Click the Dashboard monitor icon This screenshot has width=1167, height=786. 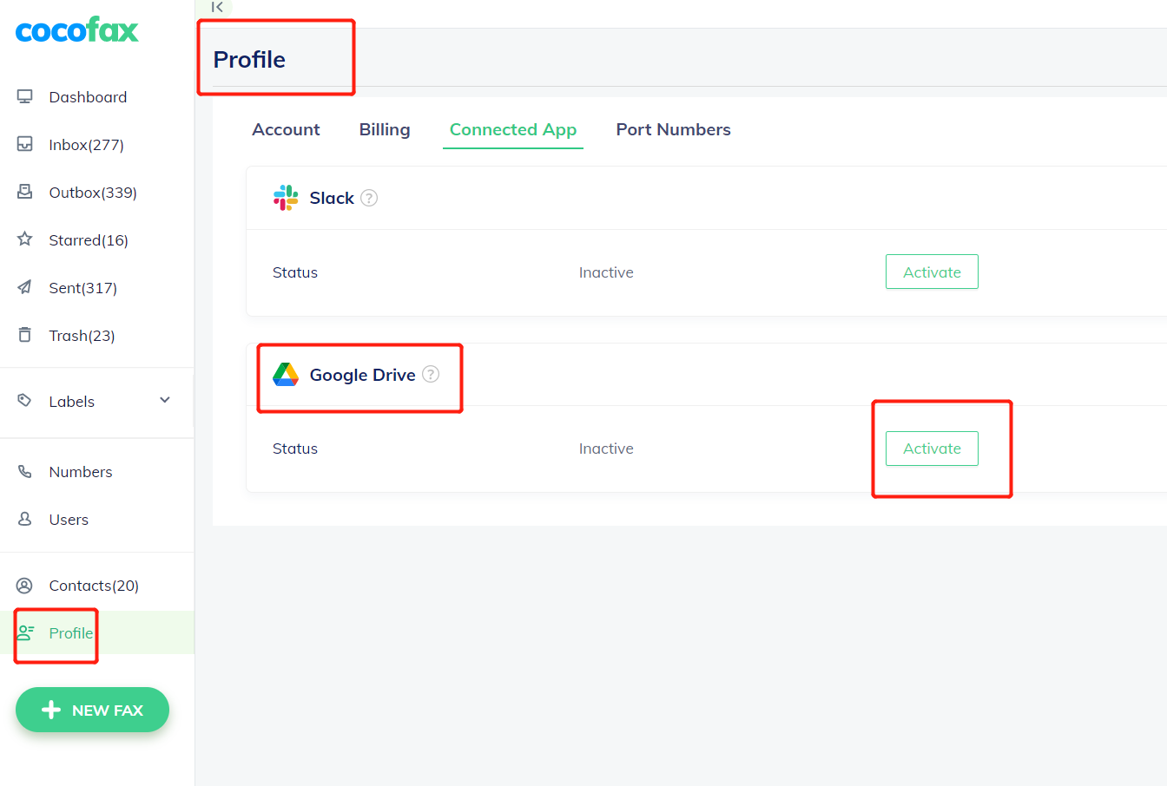(x=25, y=96)
